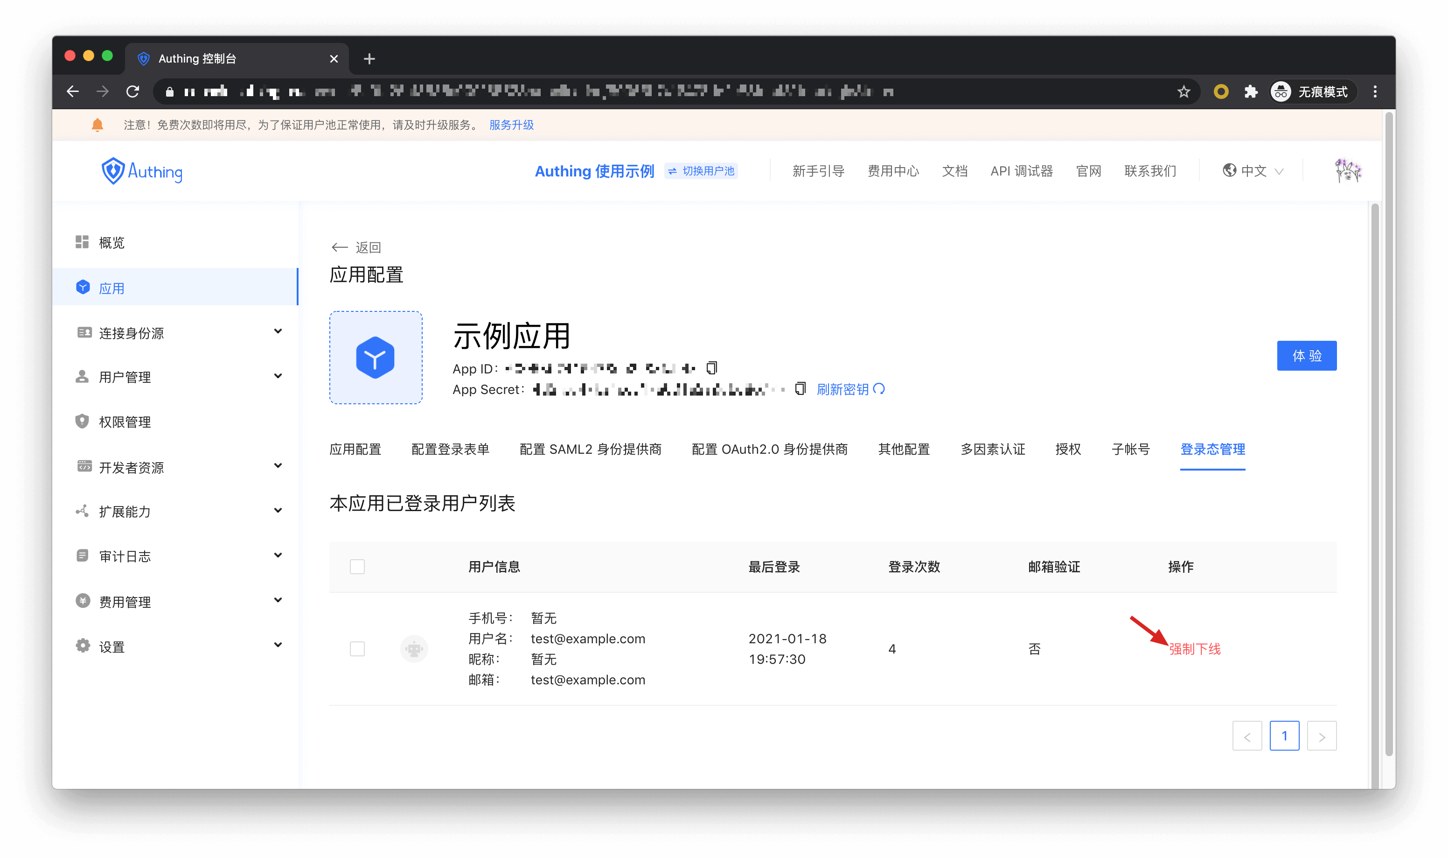
Task: Open the user avatar in top-right corner
Action: pos(1348,170)
